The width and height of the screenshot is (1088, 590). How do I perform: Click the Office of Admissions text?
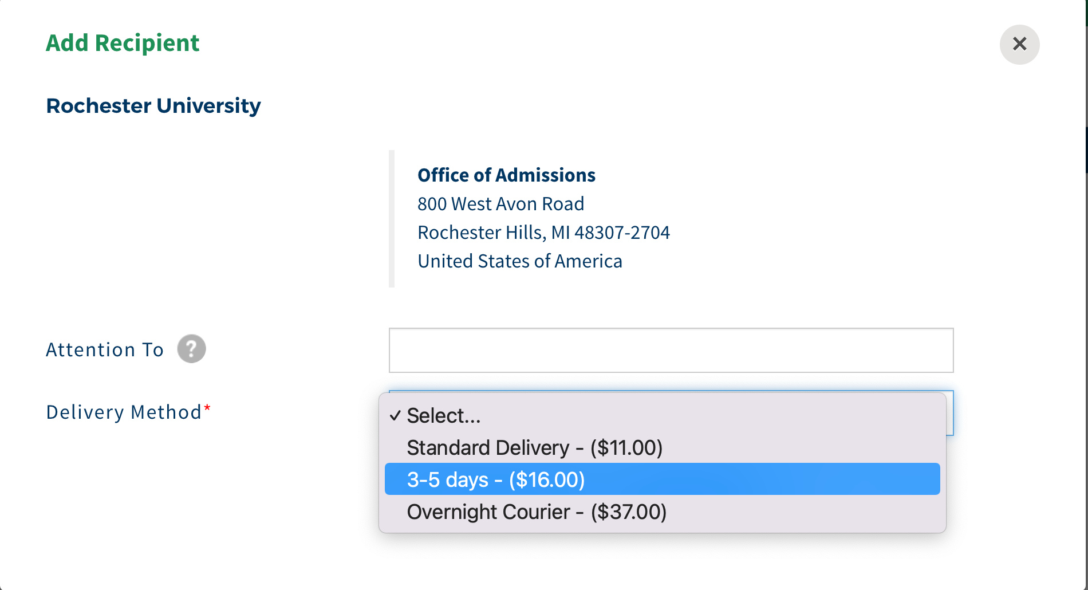506,175
